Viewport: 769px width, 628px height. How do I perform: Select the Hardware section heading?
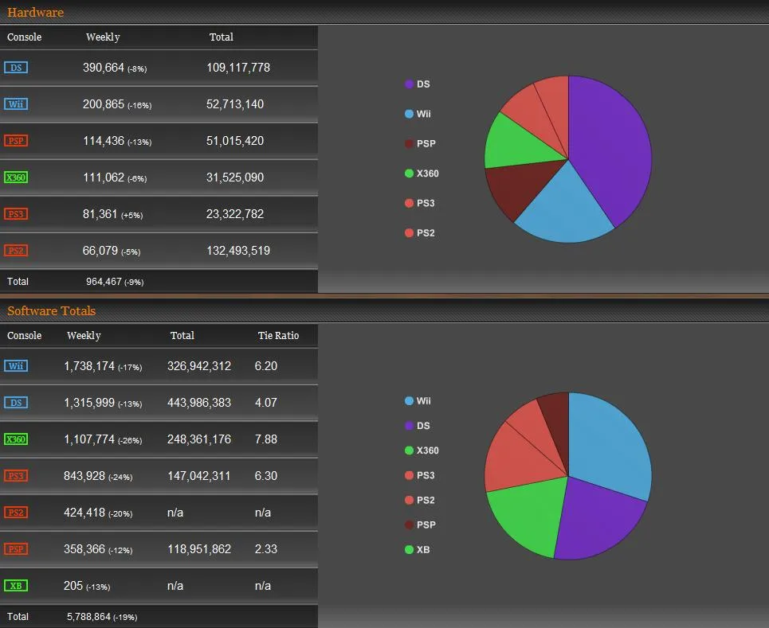click(35, 13)
